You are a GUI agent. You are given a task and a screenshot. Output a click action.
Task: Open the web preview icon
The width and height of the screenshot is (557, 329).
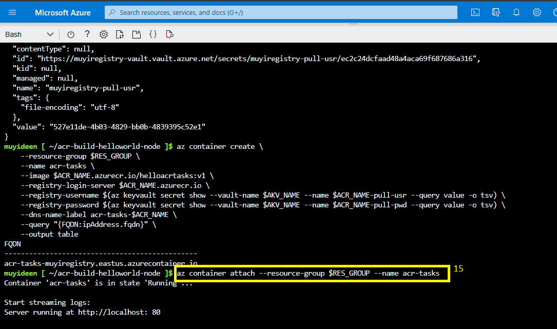[x=170, y=34]
